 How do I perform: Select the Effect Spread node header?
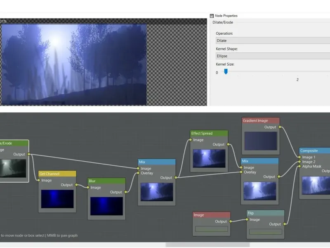pyautogui.click(x=209, y=134)
